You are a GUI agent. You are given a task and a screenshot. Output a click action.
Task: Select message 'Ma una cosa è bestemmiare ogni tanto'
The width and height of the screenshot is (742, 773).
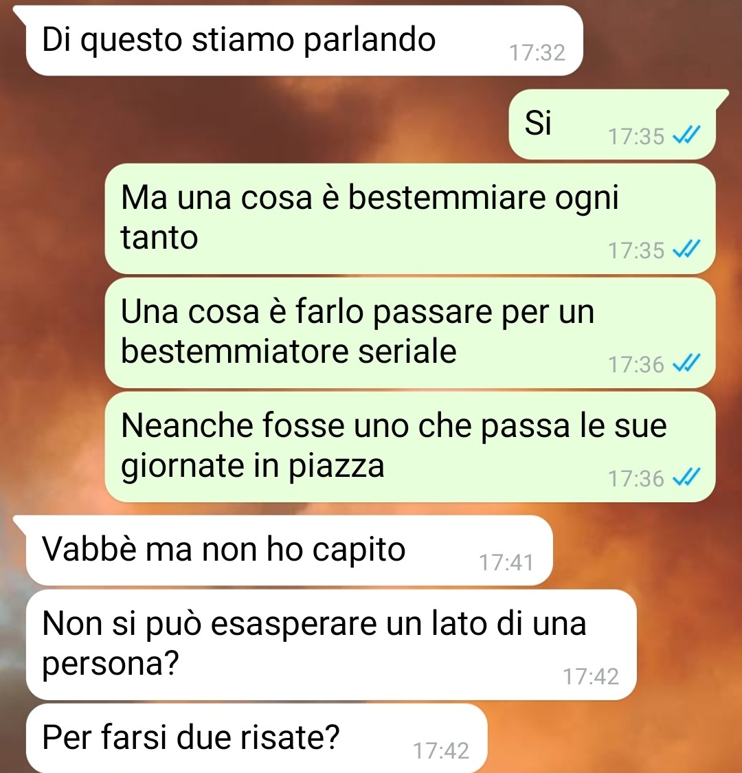(410, 219)
